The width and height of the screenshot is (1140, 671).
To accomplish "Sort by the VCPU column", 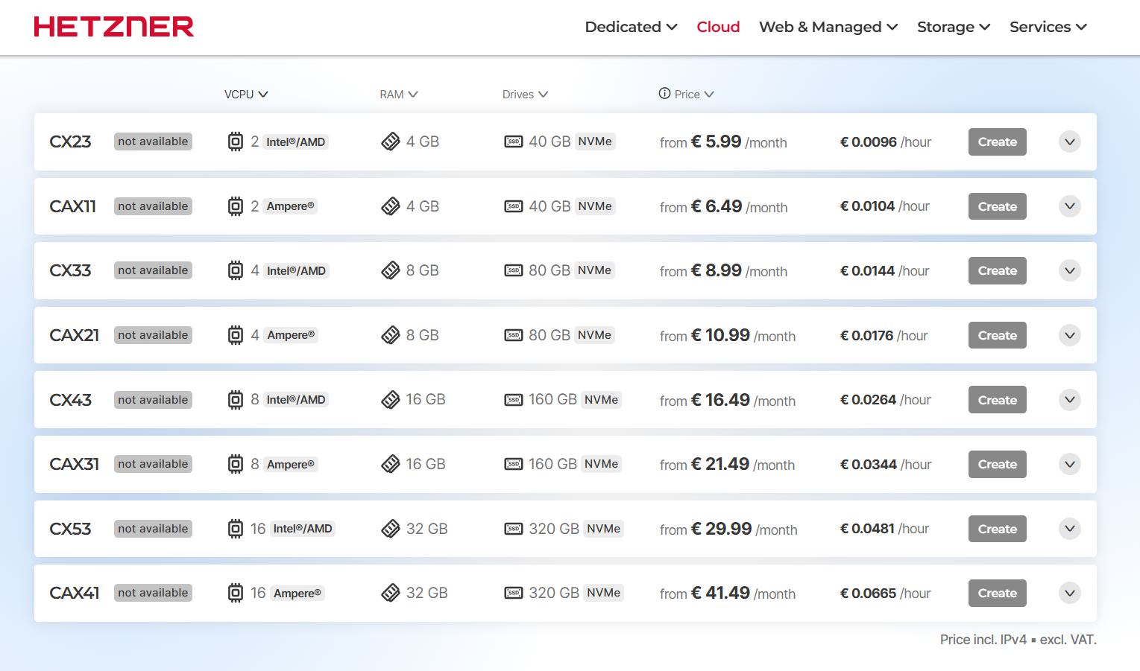I will pyautogui.click(x=246, y=95).
